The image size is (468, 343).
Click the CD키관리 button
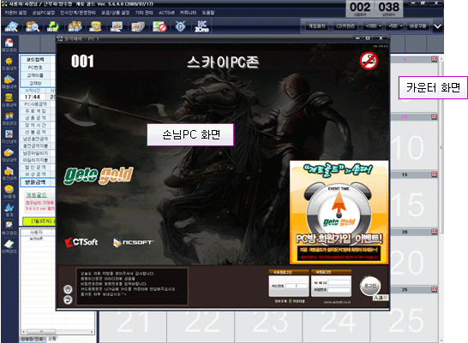pyautogui.click(x=345, y=27)
